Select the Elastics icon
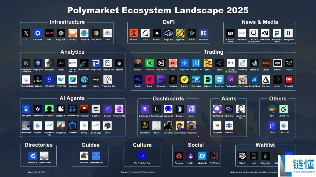This screenshot has width=316, height=177. click(96, 109)
